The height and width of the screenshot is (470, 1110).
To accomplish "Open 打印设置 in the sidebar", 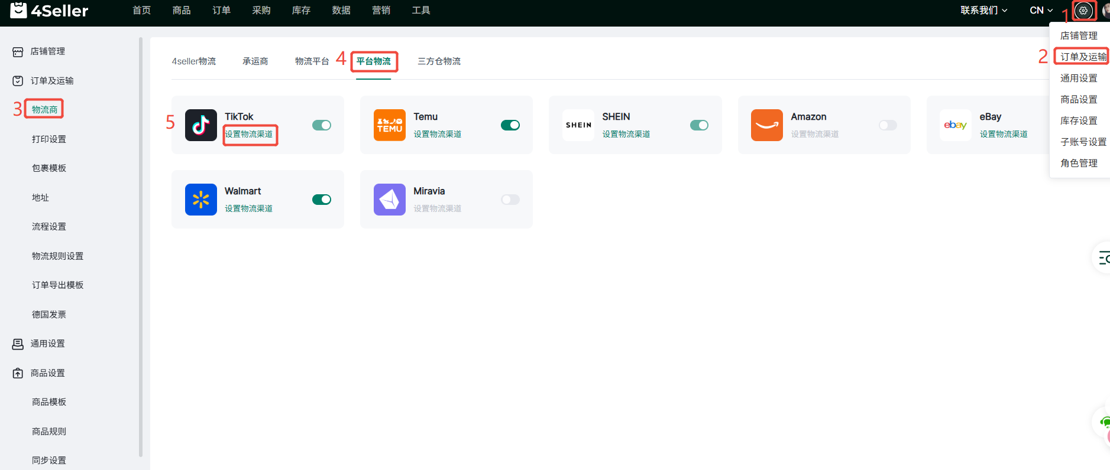I will coord(49,139).
